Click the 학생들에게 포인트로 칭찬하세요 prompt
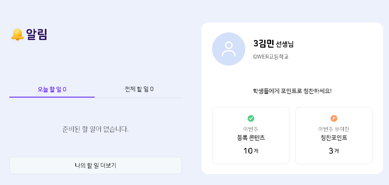Viewport: 389px width, 185px height. (292, 91)
